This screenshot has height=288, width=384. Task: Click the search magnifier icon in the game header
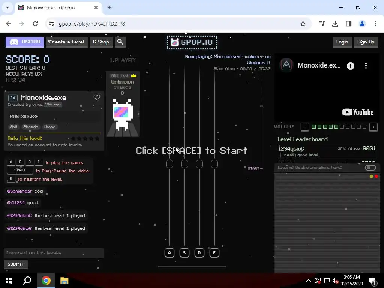pyautogui.click(x=120, y=42)
